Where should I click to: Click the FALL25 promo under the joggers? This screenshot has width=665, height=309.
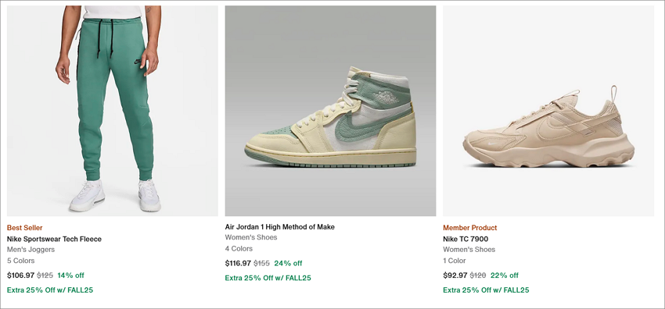[50, 290]
